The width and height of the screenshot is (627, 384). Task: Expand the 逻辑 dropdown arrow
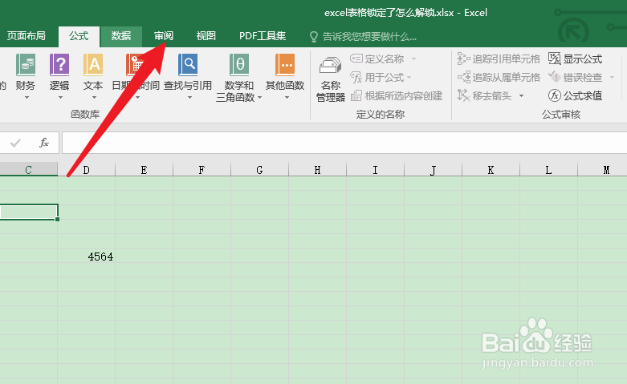[x=60, y=97]
